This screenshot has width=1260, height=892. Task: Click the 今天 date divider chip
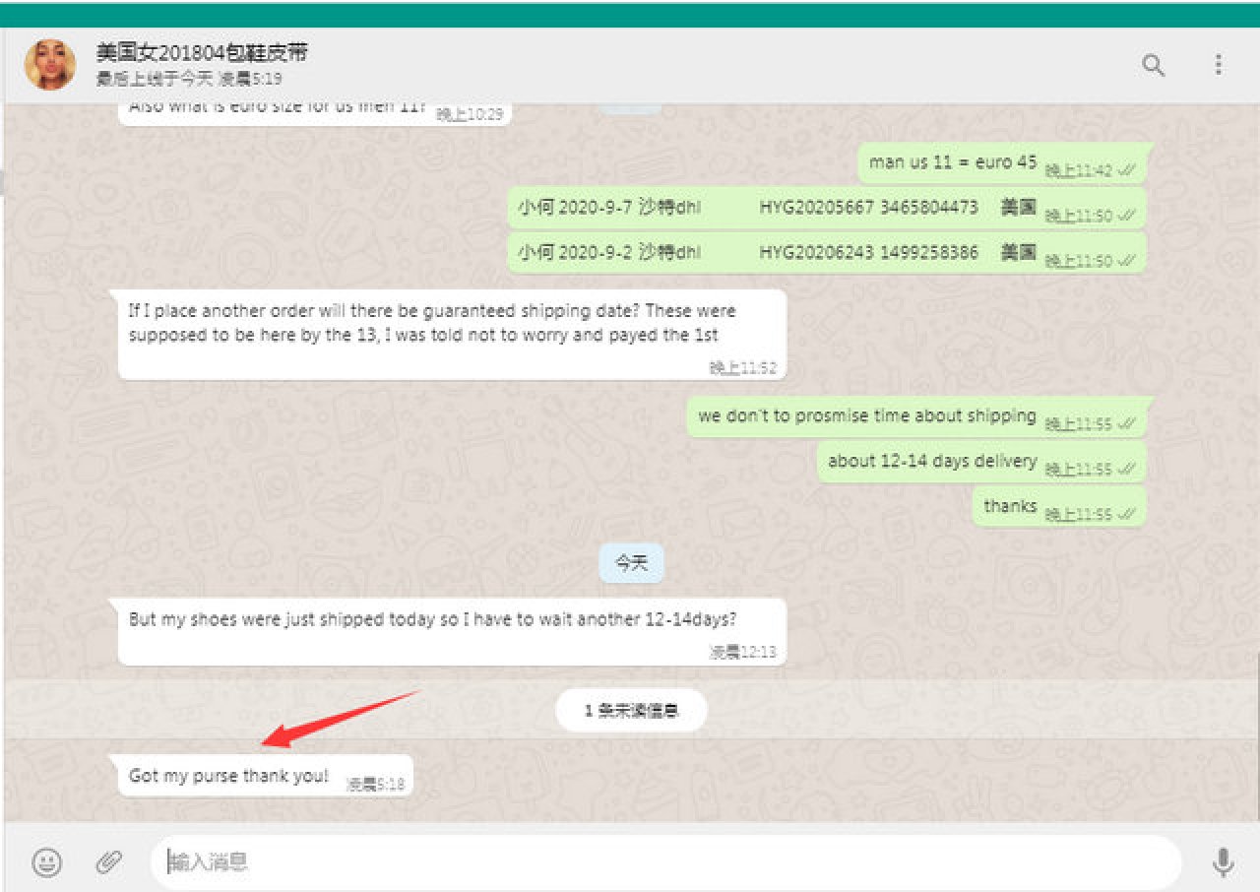(x=631, y=563)
